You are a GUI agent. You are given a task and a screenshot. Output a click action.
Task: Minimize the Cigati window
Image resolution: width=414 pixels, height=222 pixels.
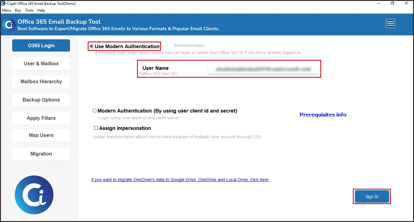pos(378,3)
